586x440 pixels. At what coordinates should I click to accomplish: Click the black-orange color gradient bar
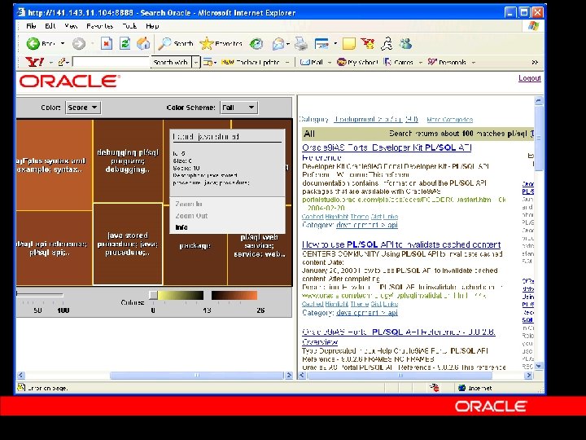click(234, 296)
